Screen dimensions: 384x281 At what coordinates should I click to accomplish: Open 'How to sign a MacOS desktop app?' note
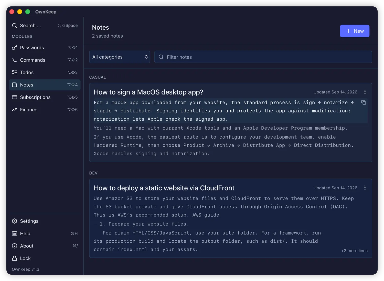coord(148,92)
